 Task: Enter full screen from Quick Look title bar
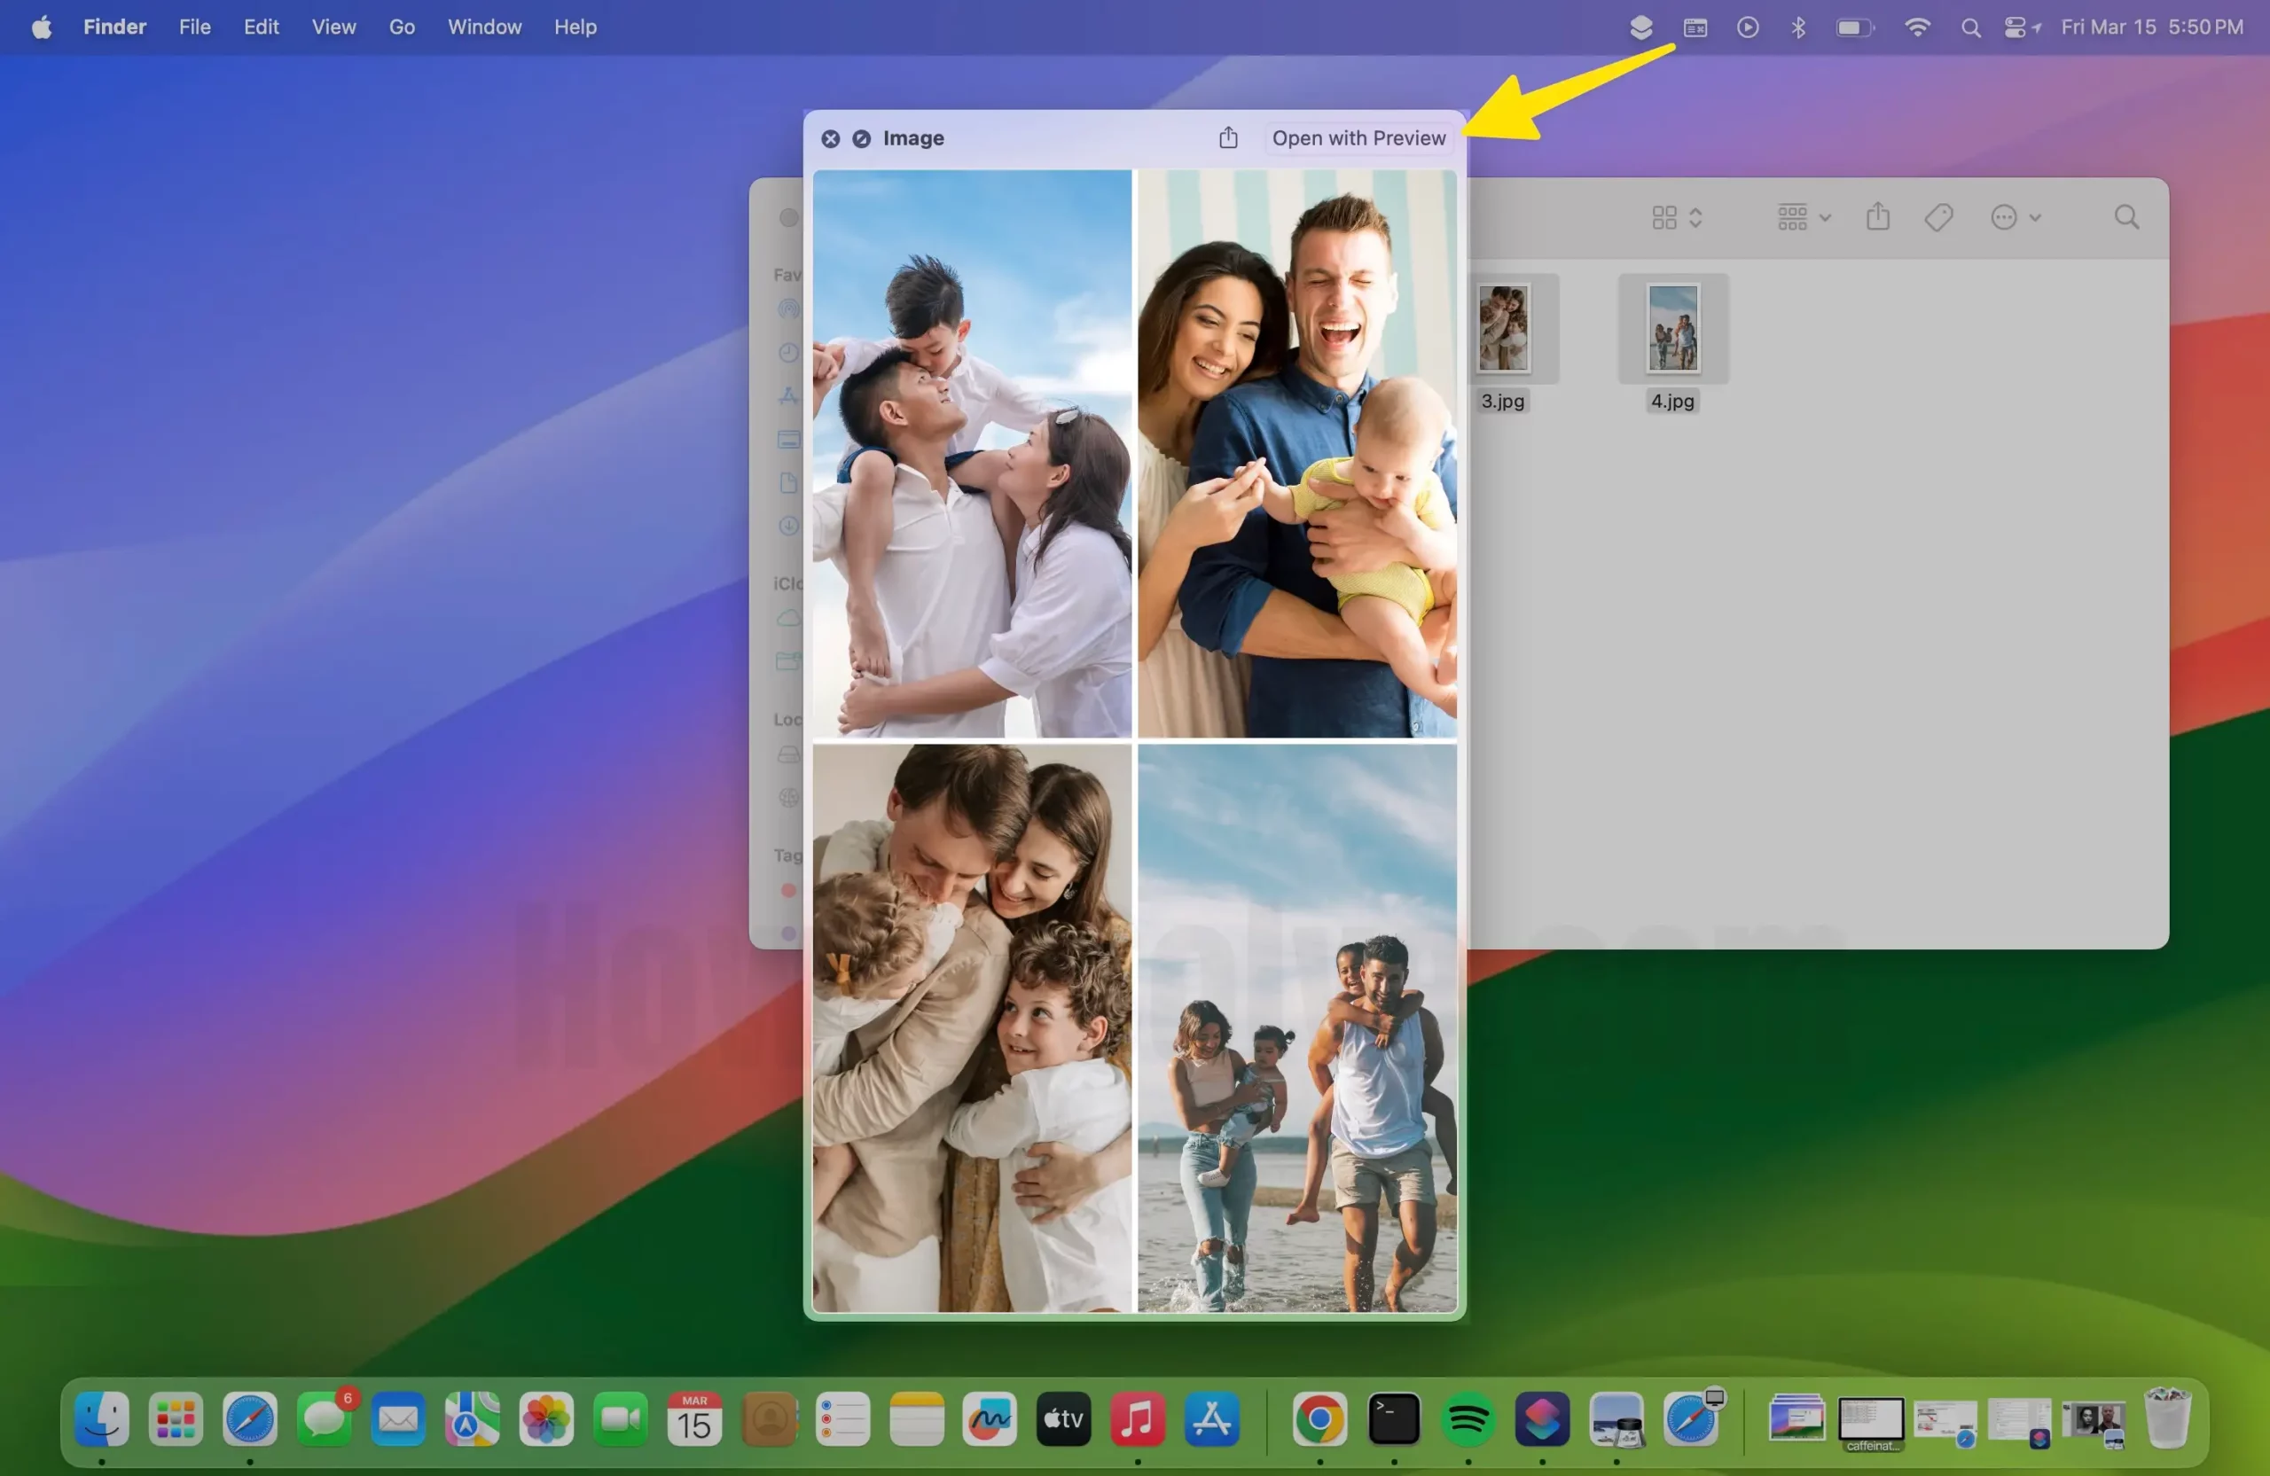point(861,138)
